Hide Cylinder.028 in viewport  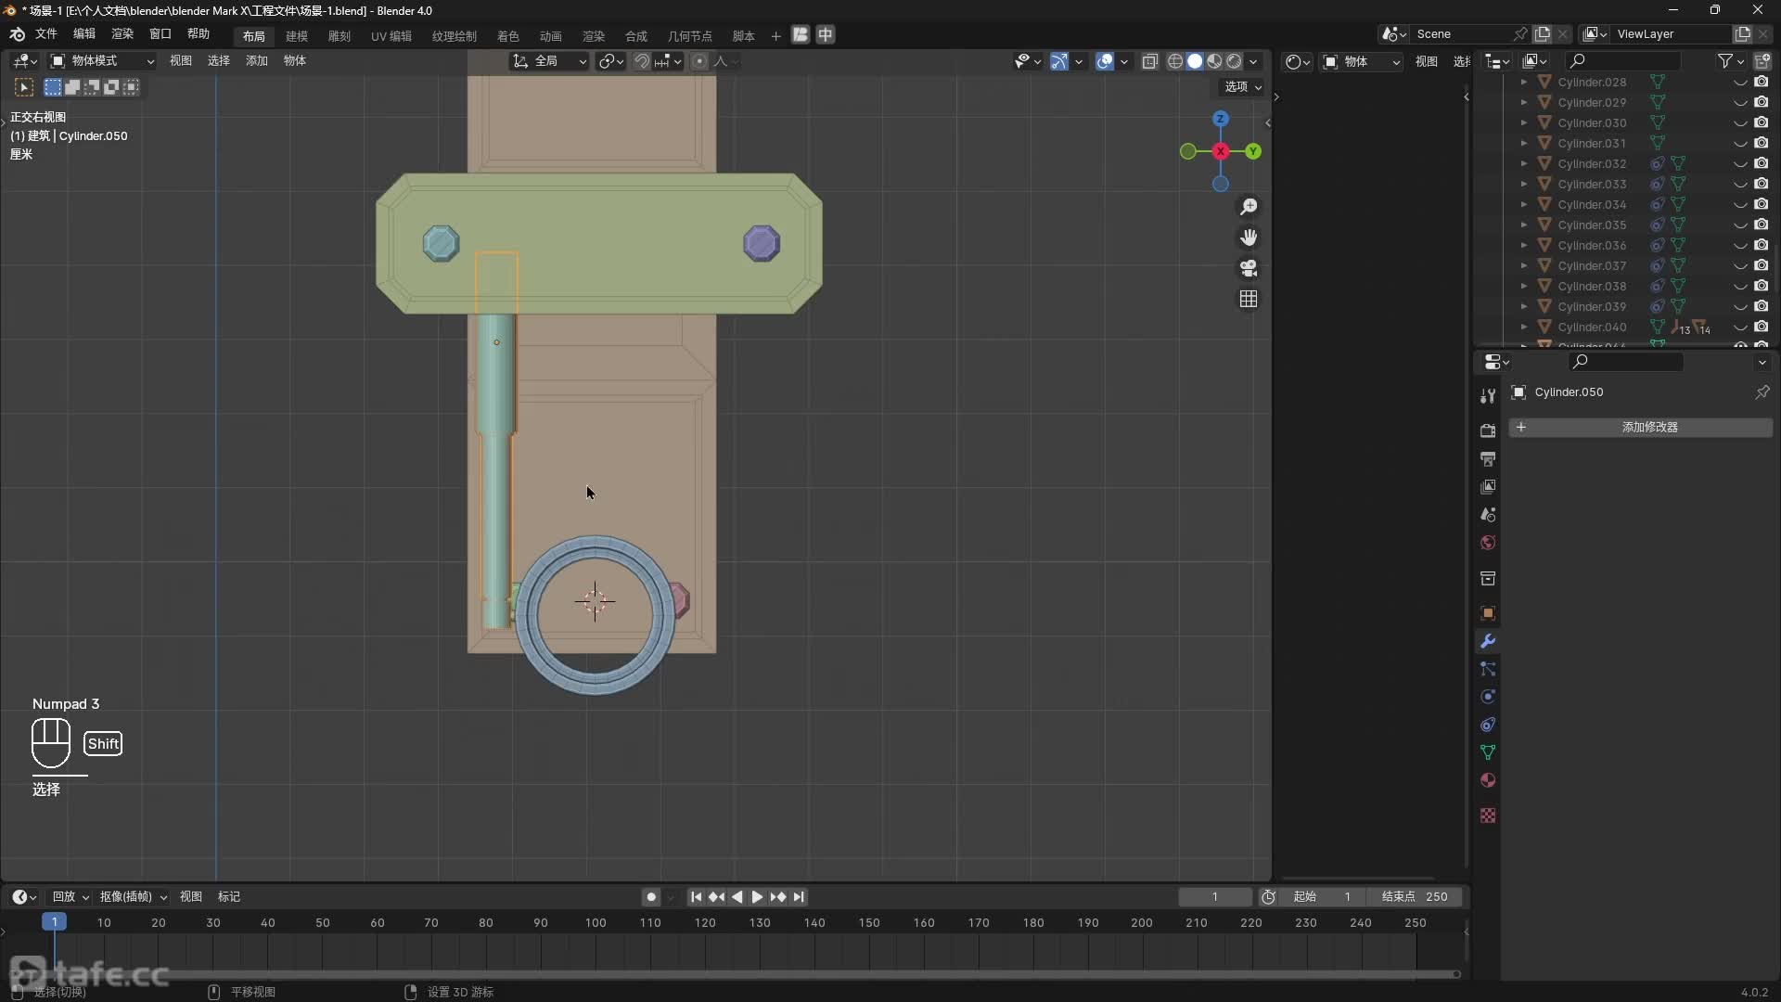(x=1740, y=83)
